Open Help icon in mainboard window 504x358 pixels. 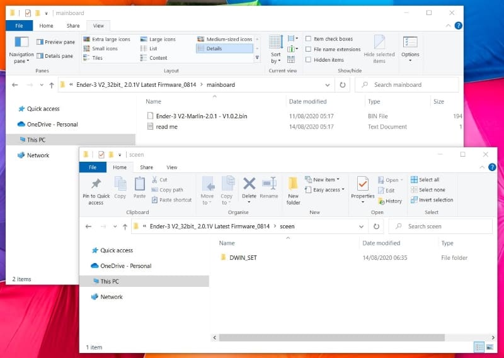(x=459, y=26)
